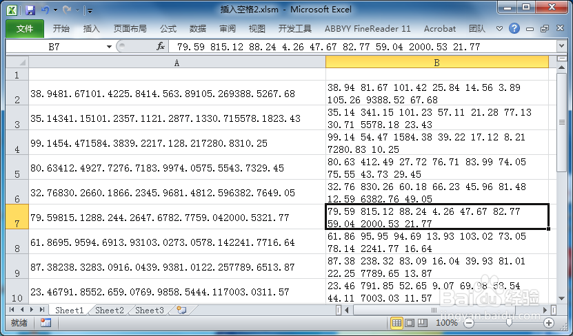Click the vertical scrollbar down arrow

562,298
